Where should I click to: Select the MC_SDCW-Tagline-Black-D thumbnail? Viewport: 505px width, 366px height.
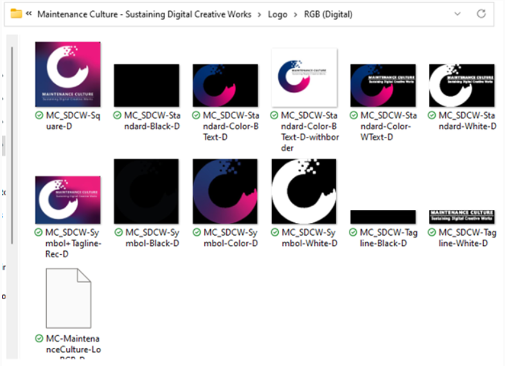tap(383, 217)
